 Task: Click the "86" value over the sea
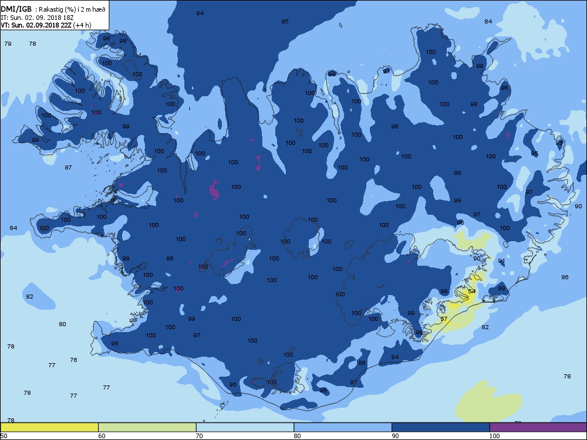coord(565,277)
